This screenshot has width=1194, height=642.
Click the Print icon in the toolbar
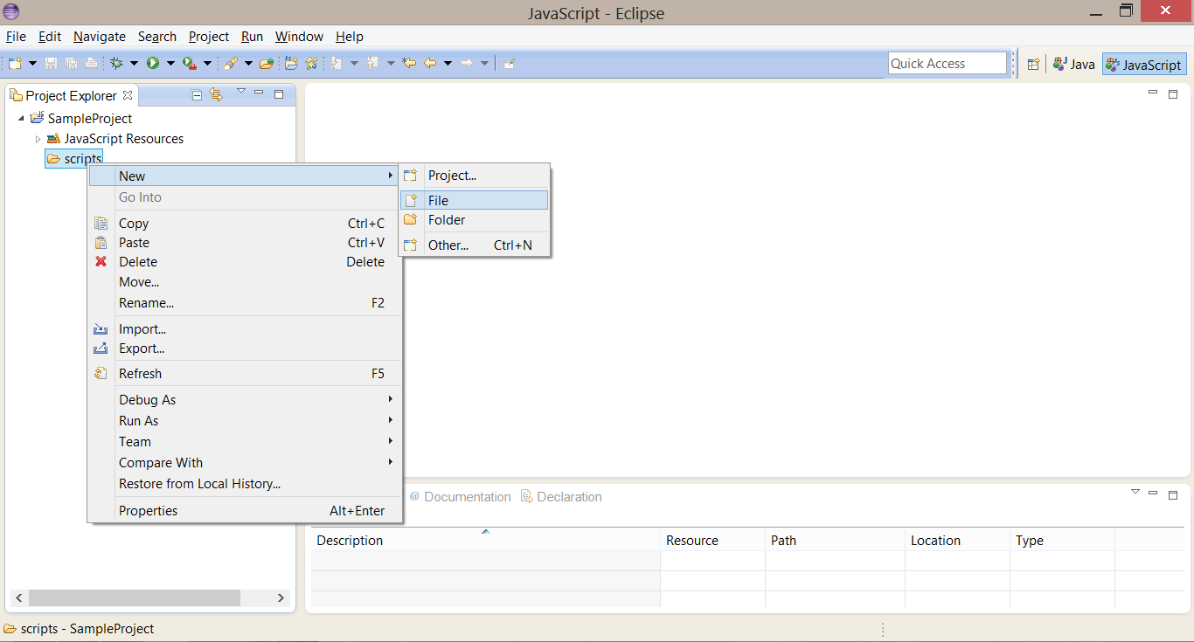click(91, 63)
